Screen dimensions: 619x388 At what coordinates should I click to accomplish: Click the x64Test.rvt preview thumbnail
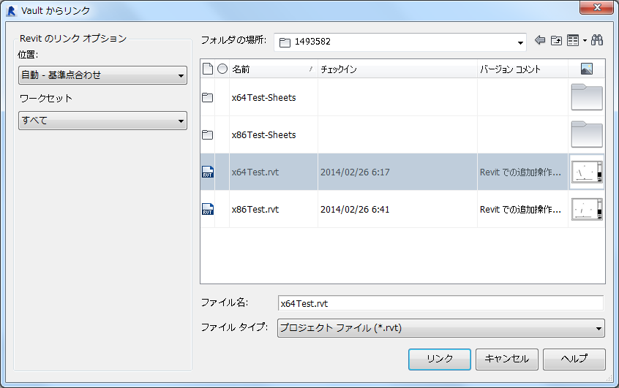tap(587, 172)
